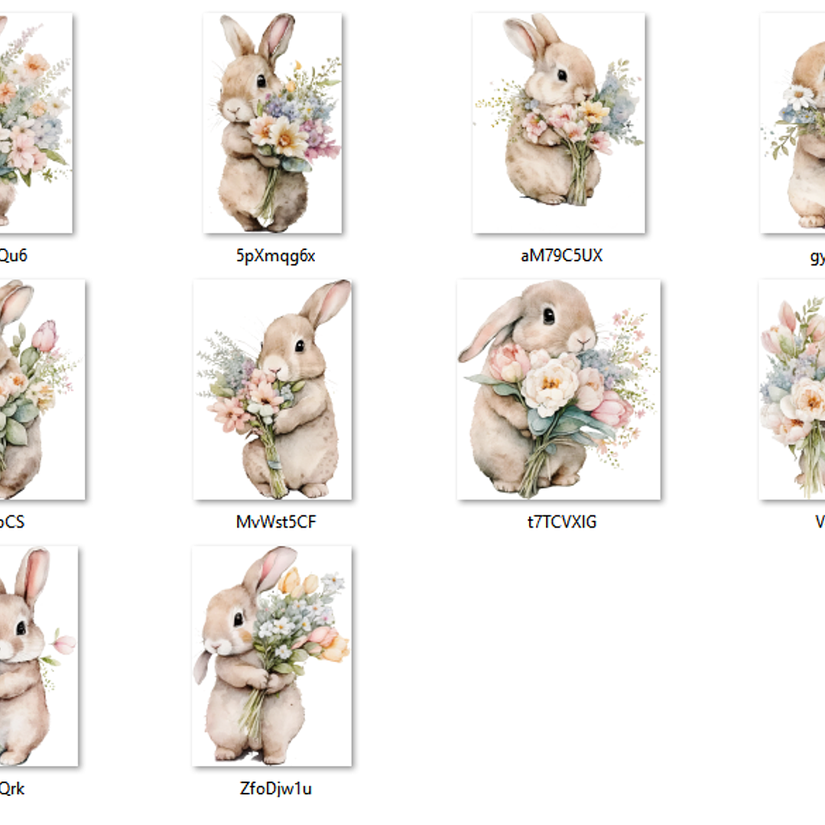Select the t7TCVXIG lop-eared bunny image
Screen dimensions: 825x825
tap(558, 389)
